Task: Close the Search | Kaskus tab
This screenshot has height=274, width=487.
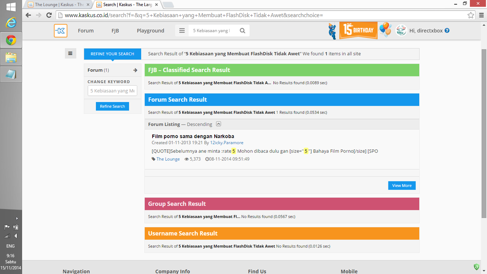Action: 156,5
